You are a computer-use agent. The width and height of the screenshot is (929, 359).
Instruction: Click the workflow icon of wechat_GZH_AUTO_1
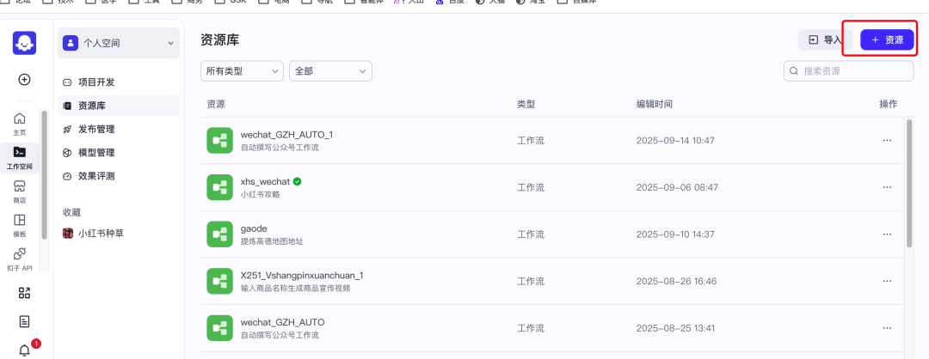tap(219, 140)
